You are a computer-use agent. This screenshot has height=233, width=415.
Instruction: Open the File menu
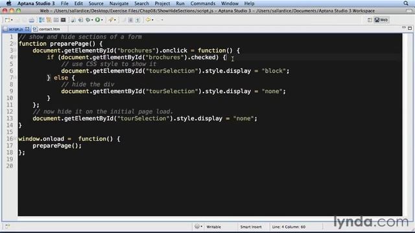coord(64,3)
